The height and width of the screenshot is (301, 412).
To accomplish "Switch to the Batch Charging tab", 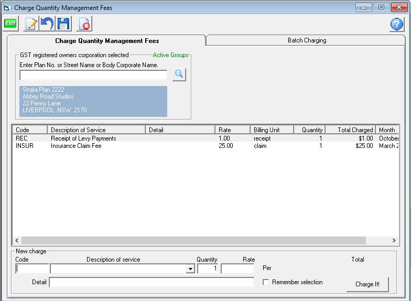I will point(307,40).
